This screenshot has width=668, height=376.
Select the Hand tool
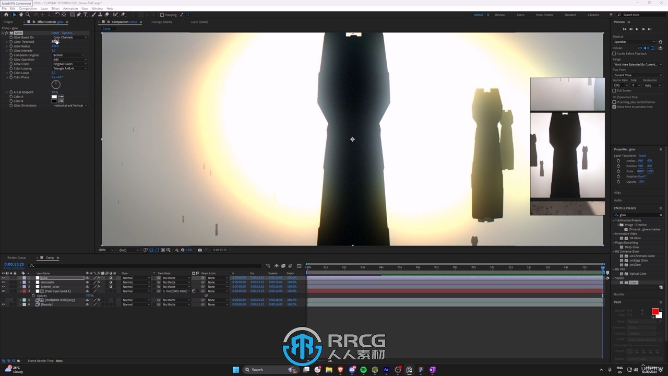click(x=21, y=15)
